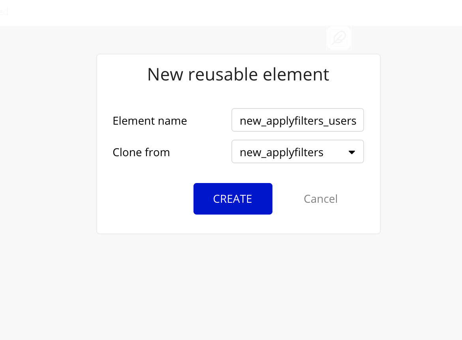Click the faded feather pen icon

click(x=339, y=38)
